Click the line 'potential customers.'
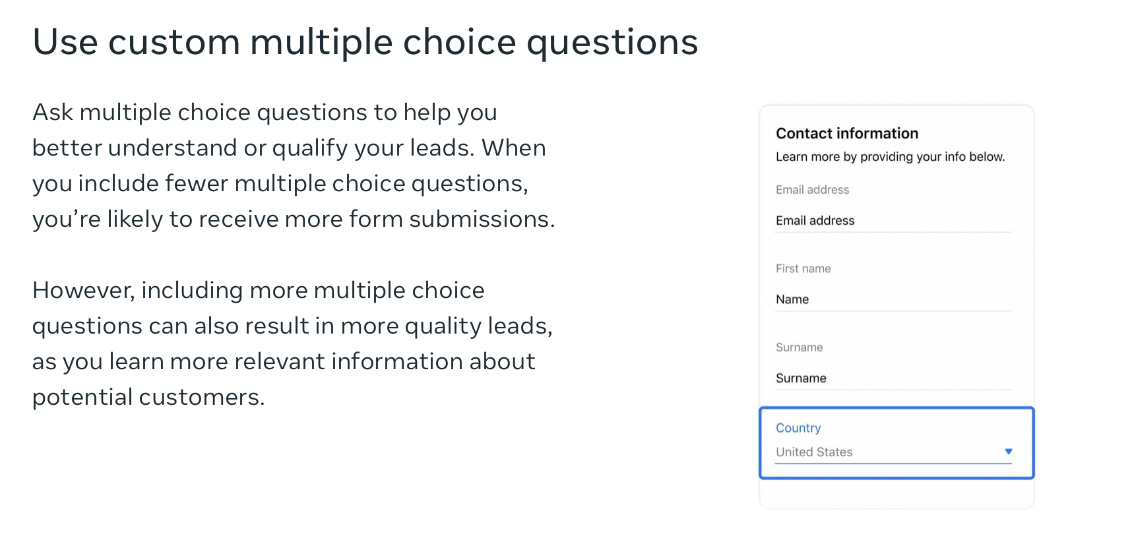 click(x=148, y=398)
